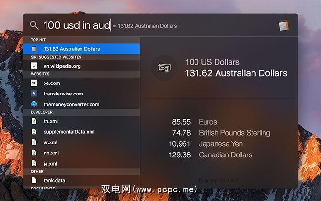Image resolution: width=321 pixels, height=201 pixels.
Task: Click the Siri Suggested Websites header
Action: click(56, 57)
